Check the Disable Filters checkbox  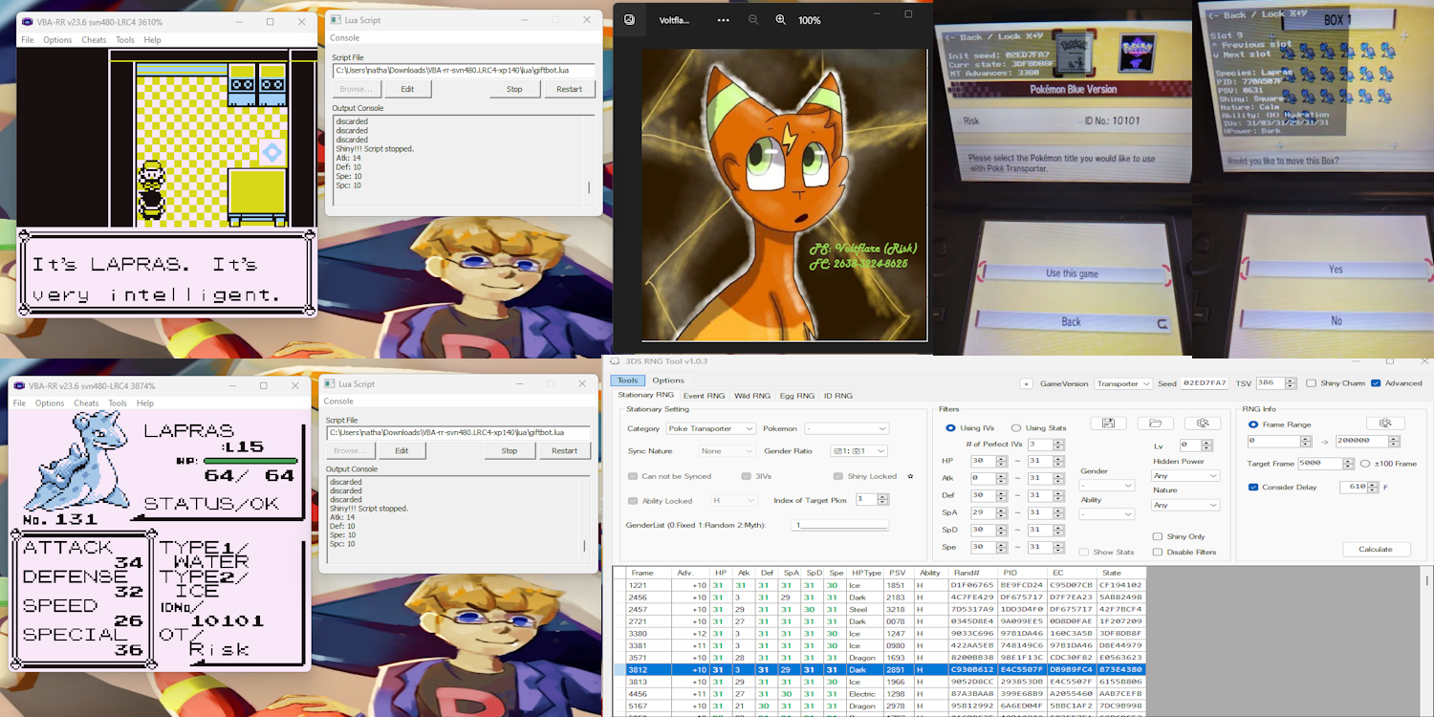click(x=1158, y=552)
